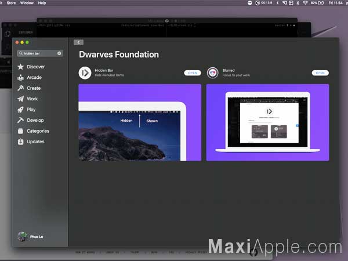Open the Discover section
The height and width of the screenshot is (261, 348).
coord(36,67)
